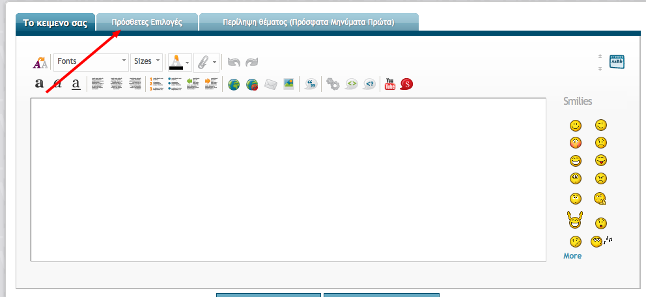Insert the thinking hand-on-chin smiley
This screenshot has height=297, width=646.
pyautogui.click(x=600, y=199)
